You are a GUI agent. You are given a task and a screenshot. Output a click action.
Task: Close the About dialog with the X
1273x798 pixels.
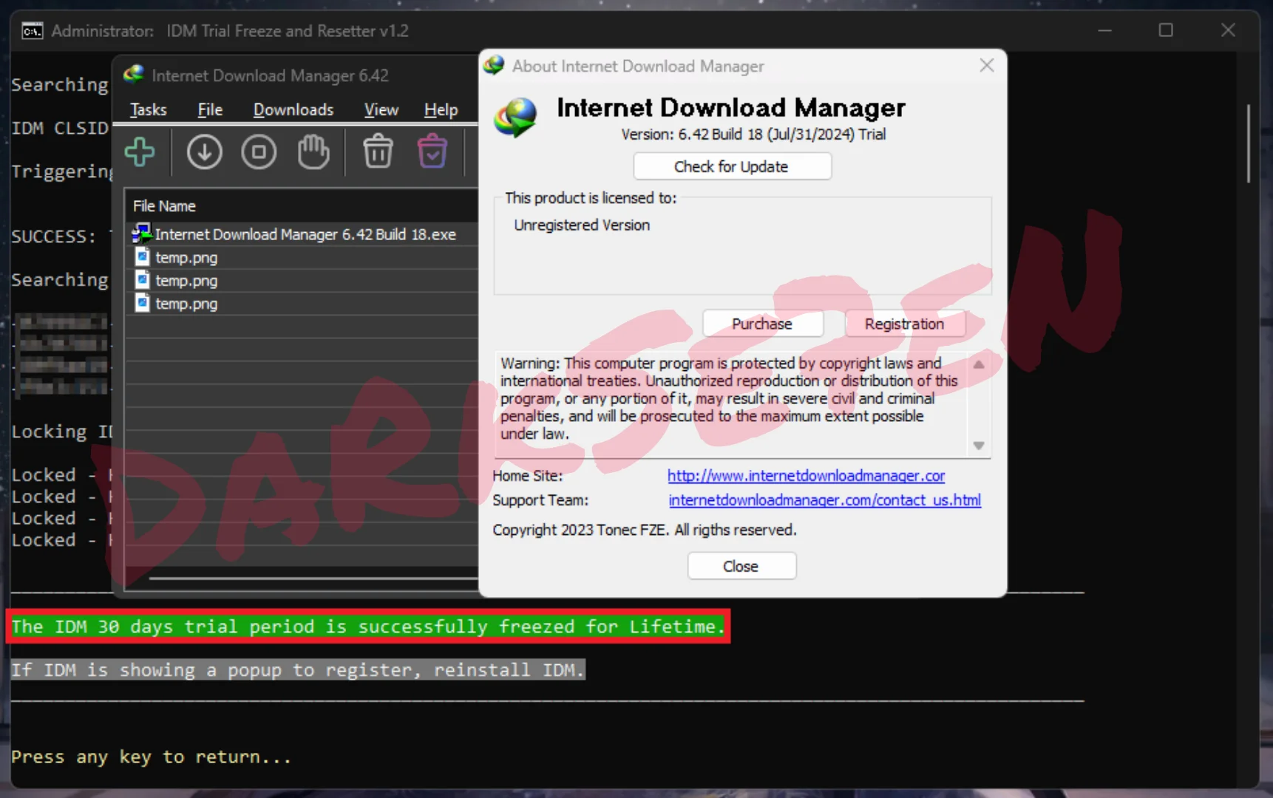986,66
